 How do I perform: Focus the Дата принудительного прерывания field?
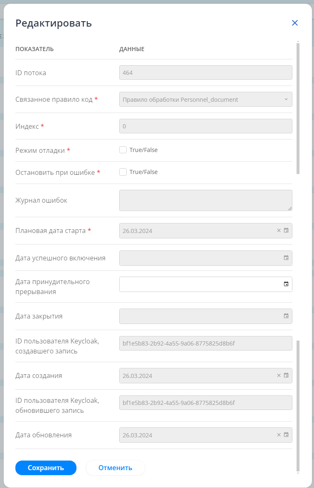[199, 284]
